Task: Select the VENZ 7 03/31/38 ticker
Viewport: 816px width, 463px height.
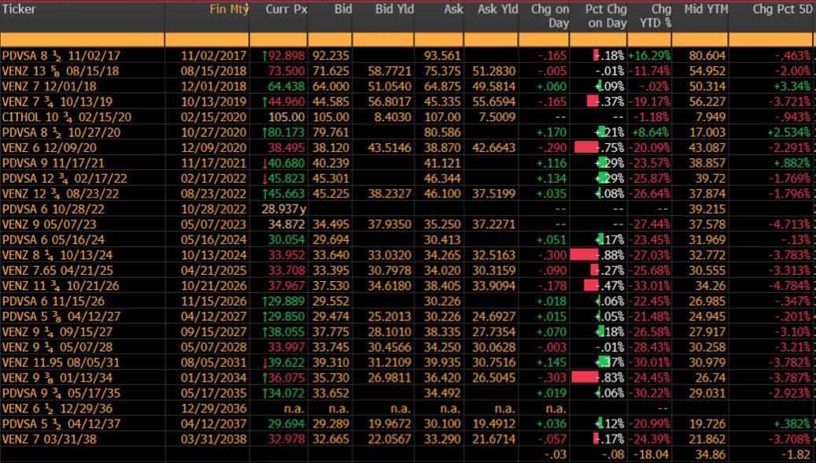Action: pyautogui.click(x=49, y=439)
